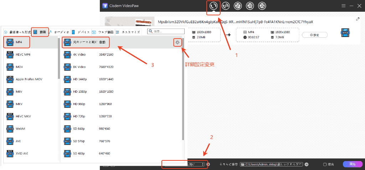Switch to カスタマイズ customize tab
This screenshot has height=170, width=365.
[x=128, y=32]
